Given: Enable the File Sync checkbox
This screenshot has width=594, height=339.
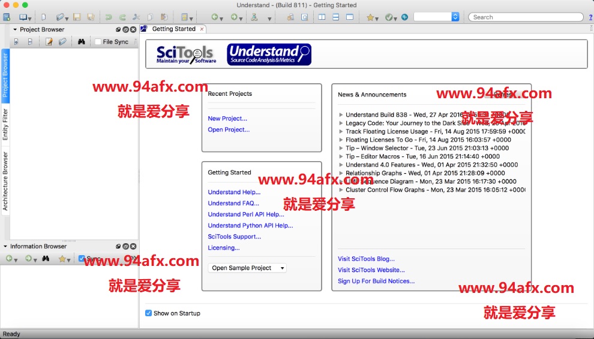Looking at the screenshot, I should click(x=98, y=41).
